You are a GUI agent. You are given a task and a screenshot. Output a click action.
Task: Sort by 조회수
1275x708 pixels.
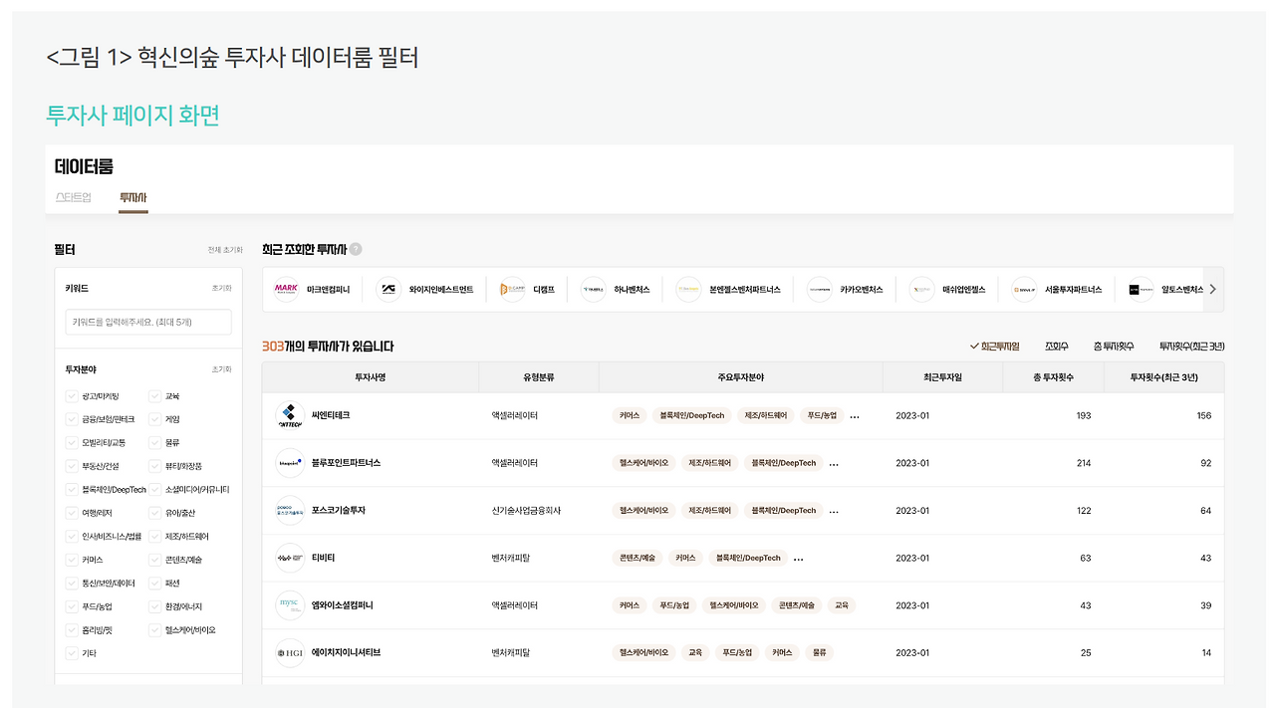[x=1057, y=347]
